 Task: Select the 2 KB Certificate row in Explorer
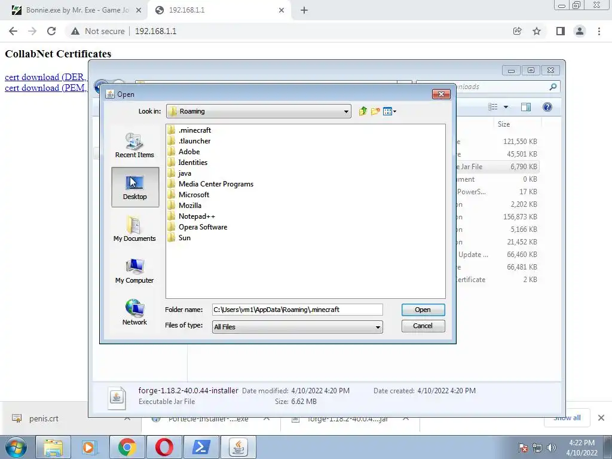tap(498, 280)
